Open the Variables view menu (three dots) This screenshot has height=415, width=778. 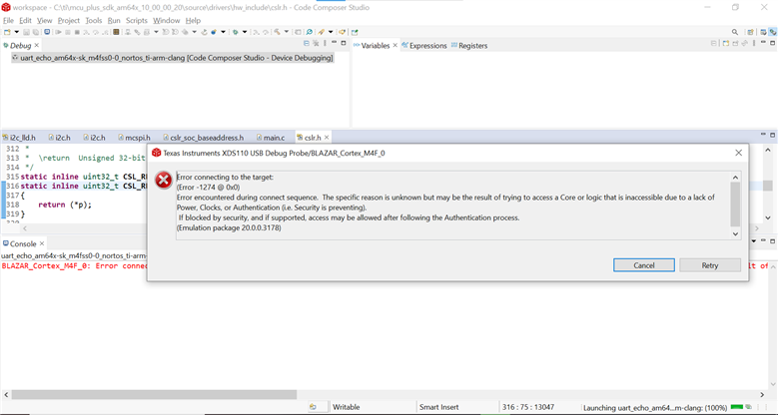[754, 43]
